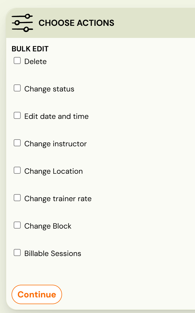195x313 pixels.
Task: Click the Change instructor label text
Action: coord(55,144)
